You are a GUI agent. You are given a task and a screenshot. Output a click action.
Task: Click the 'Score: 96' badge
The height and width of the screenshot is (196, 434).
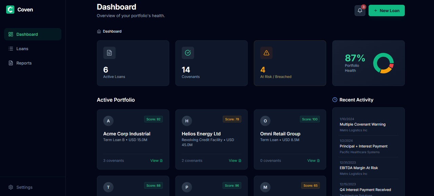[x=232, y=185]
